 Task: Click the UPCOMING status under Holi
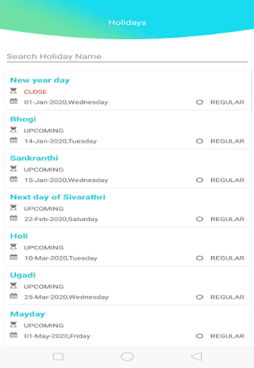point(44,248)
